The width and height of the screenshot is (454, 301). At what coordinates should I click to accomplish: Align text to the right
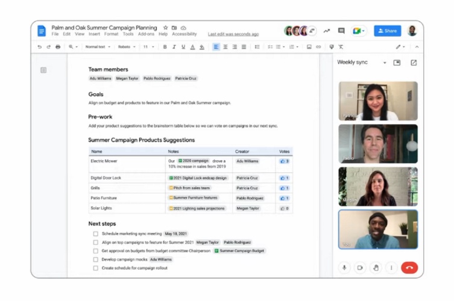[x=235, y=47]
